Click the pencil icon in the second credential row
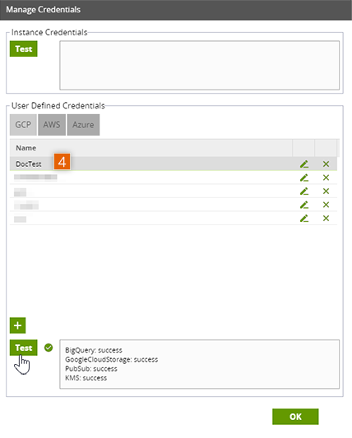 304,178
